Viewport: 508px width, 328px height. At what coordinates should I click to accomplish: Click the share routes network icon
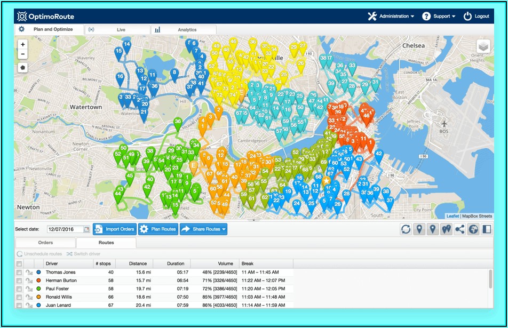[459, 229]
